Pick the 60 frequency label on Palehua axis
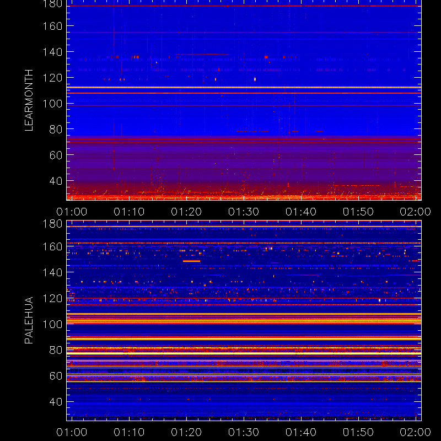 [x=56, y=376]
